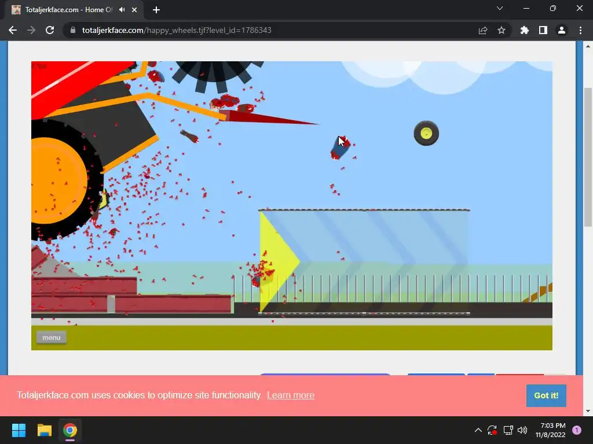Open clock showing 7:03 PM

[x=550, y=430]
